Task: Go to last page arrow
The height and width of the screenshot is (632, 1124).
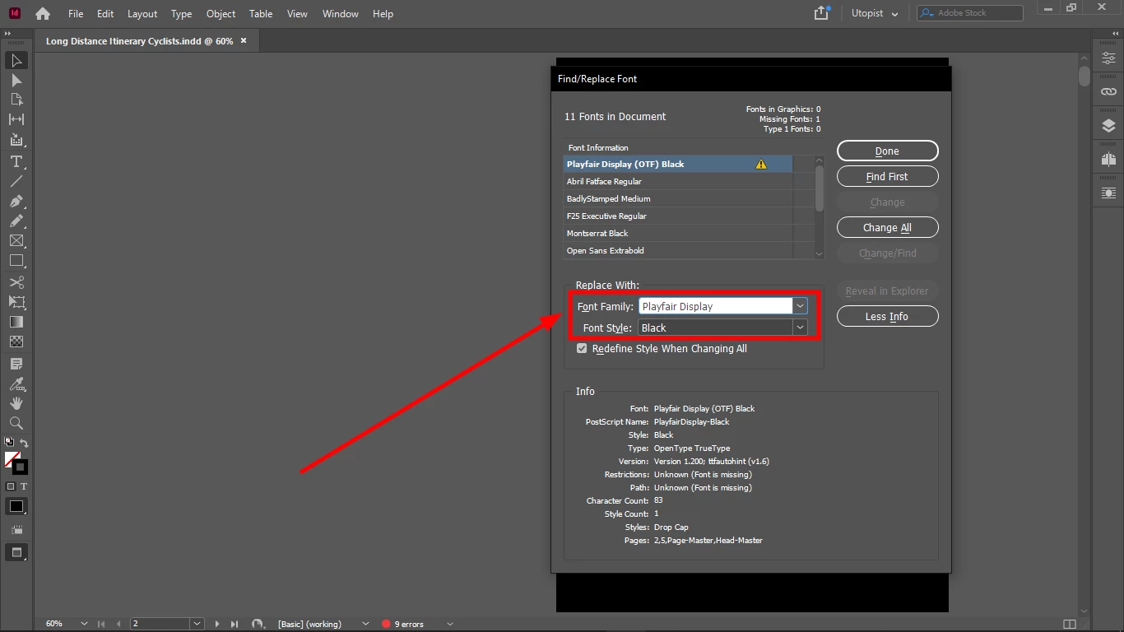Action: (235, 624)
